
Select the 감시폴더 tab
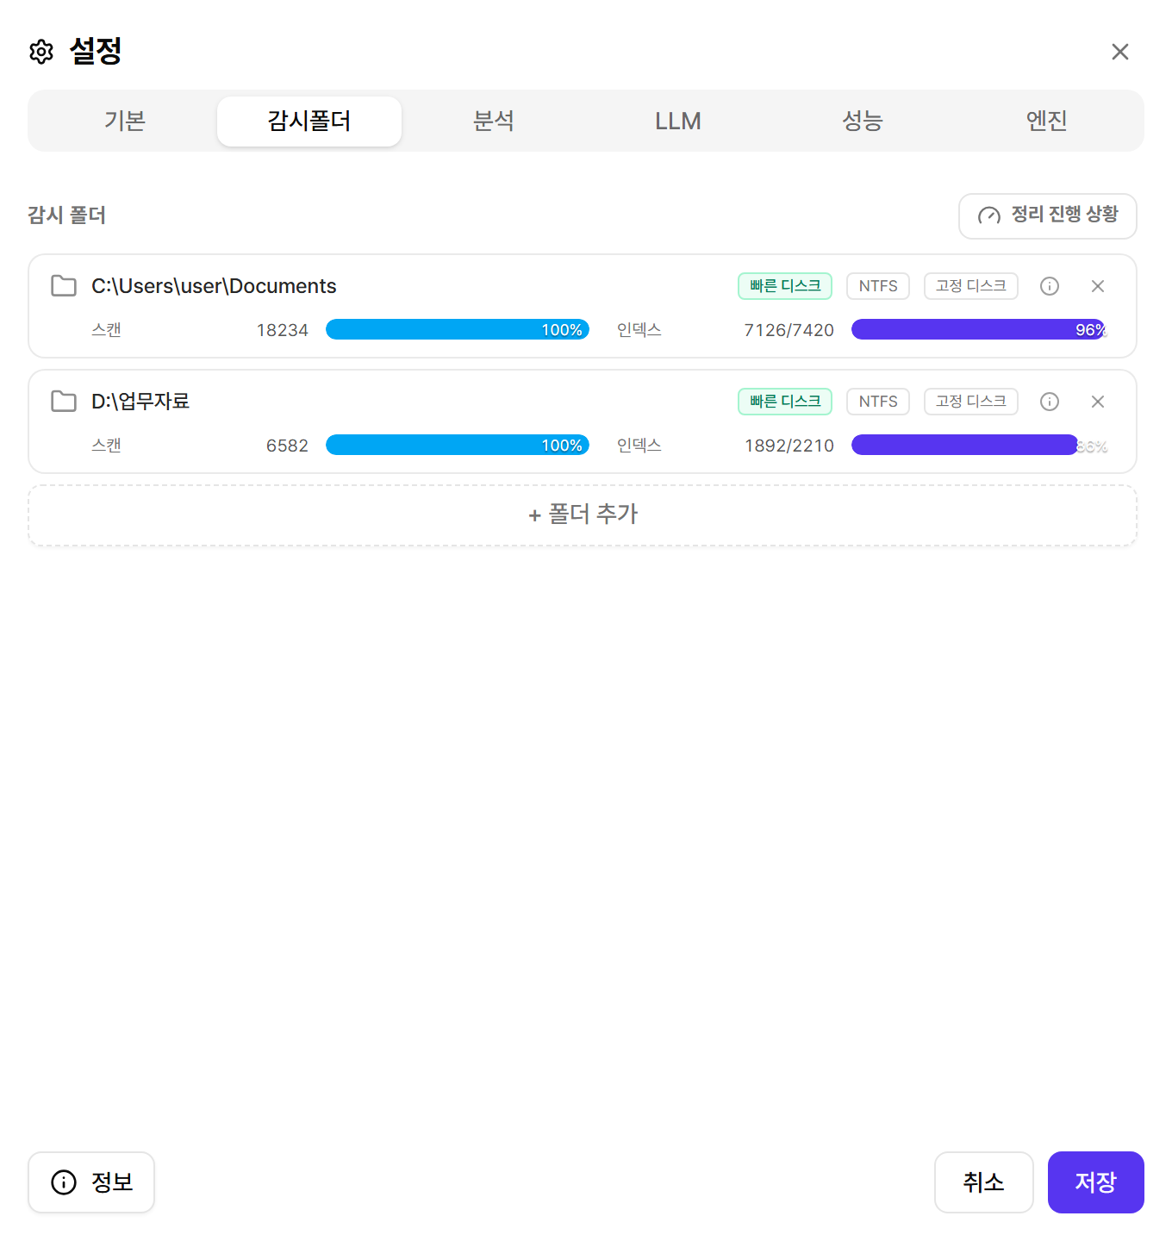[309, 121]
